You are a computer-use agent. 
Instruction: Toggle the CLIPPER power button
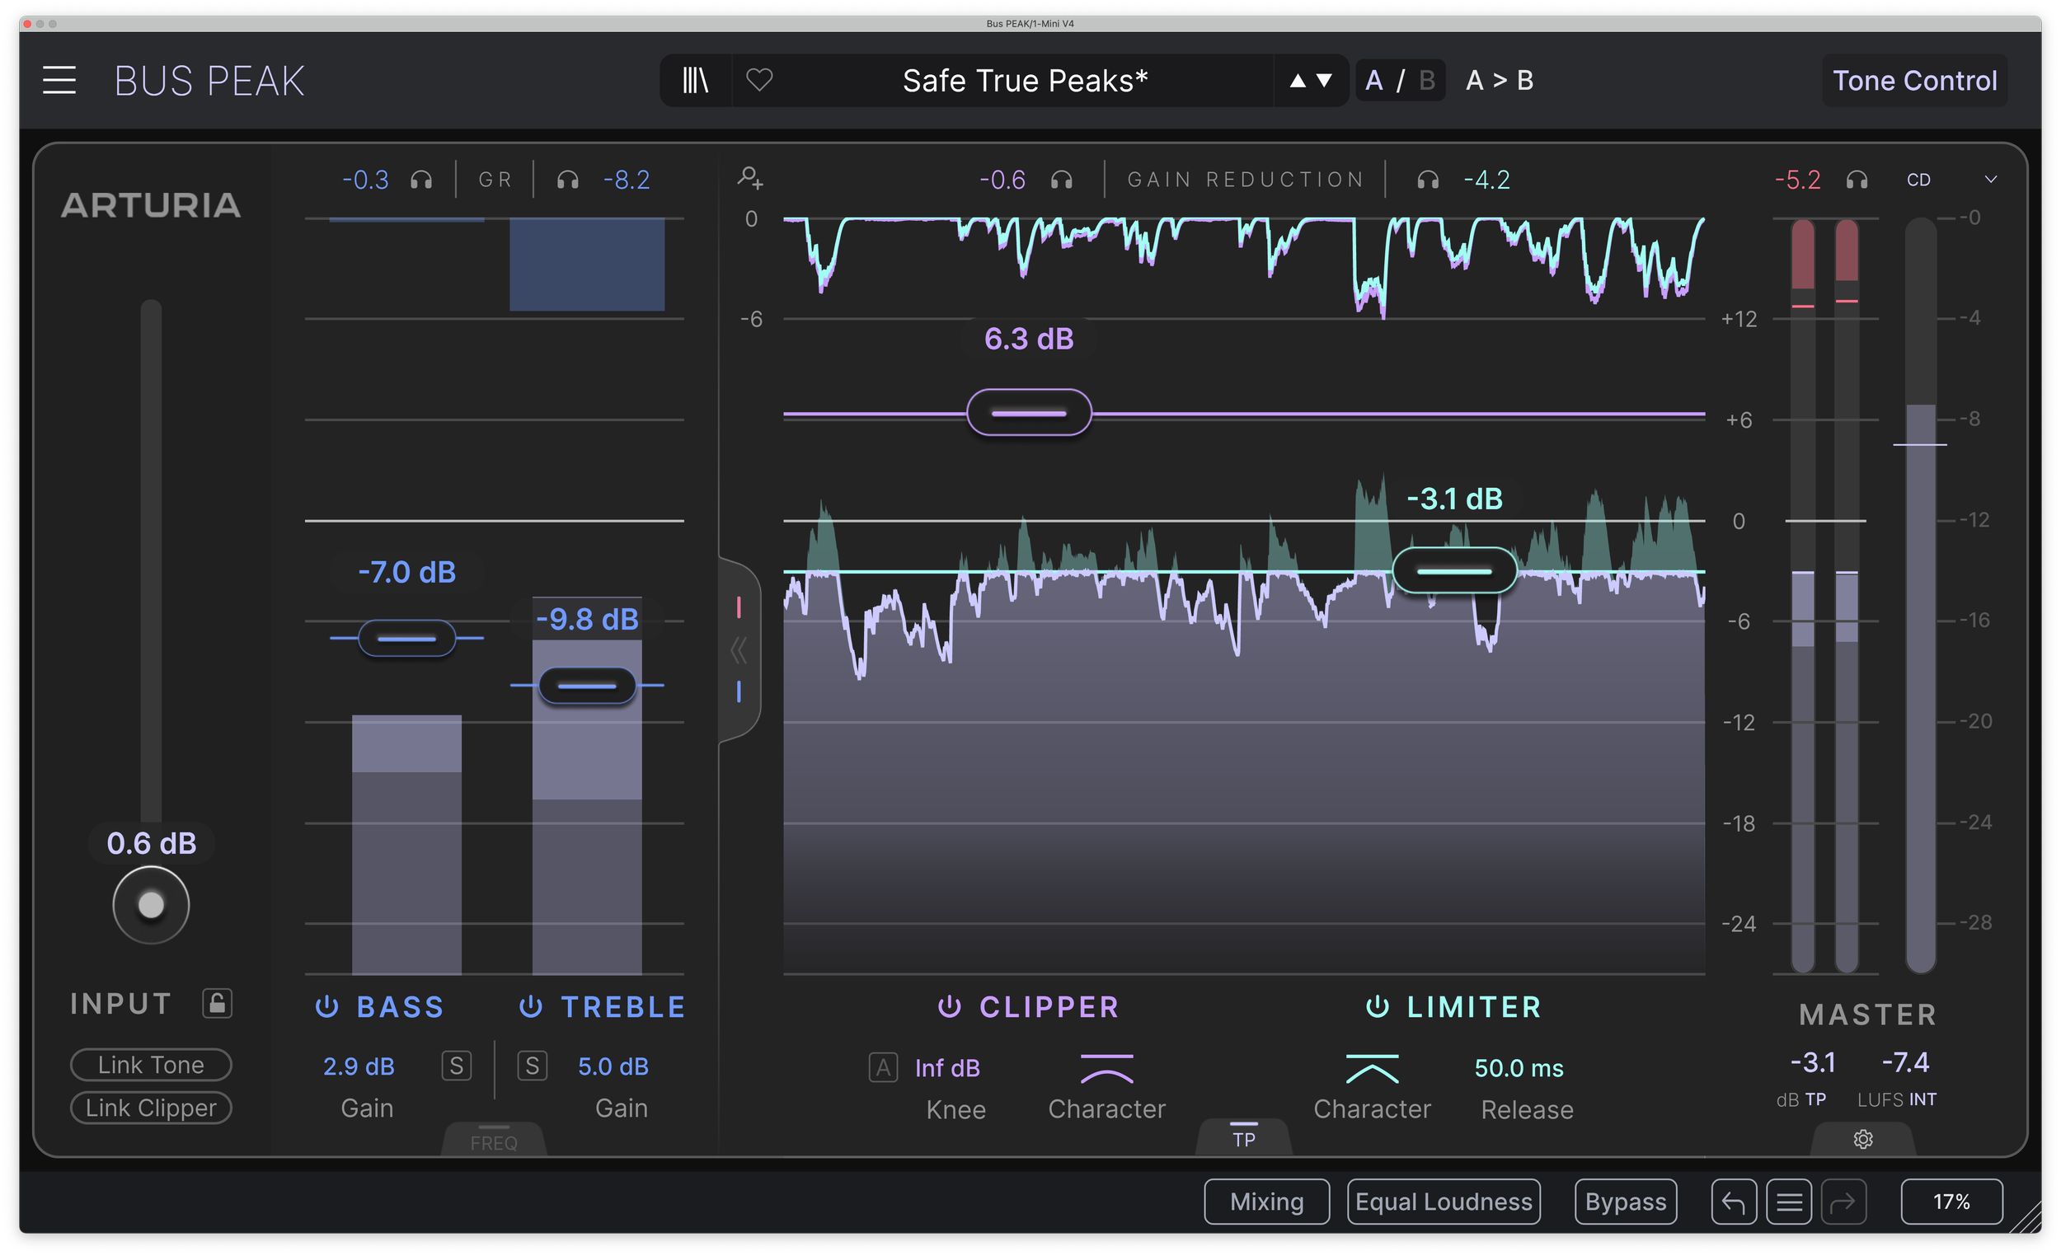click(949, 1007)
